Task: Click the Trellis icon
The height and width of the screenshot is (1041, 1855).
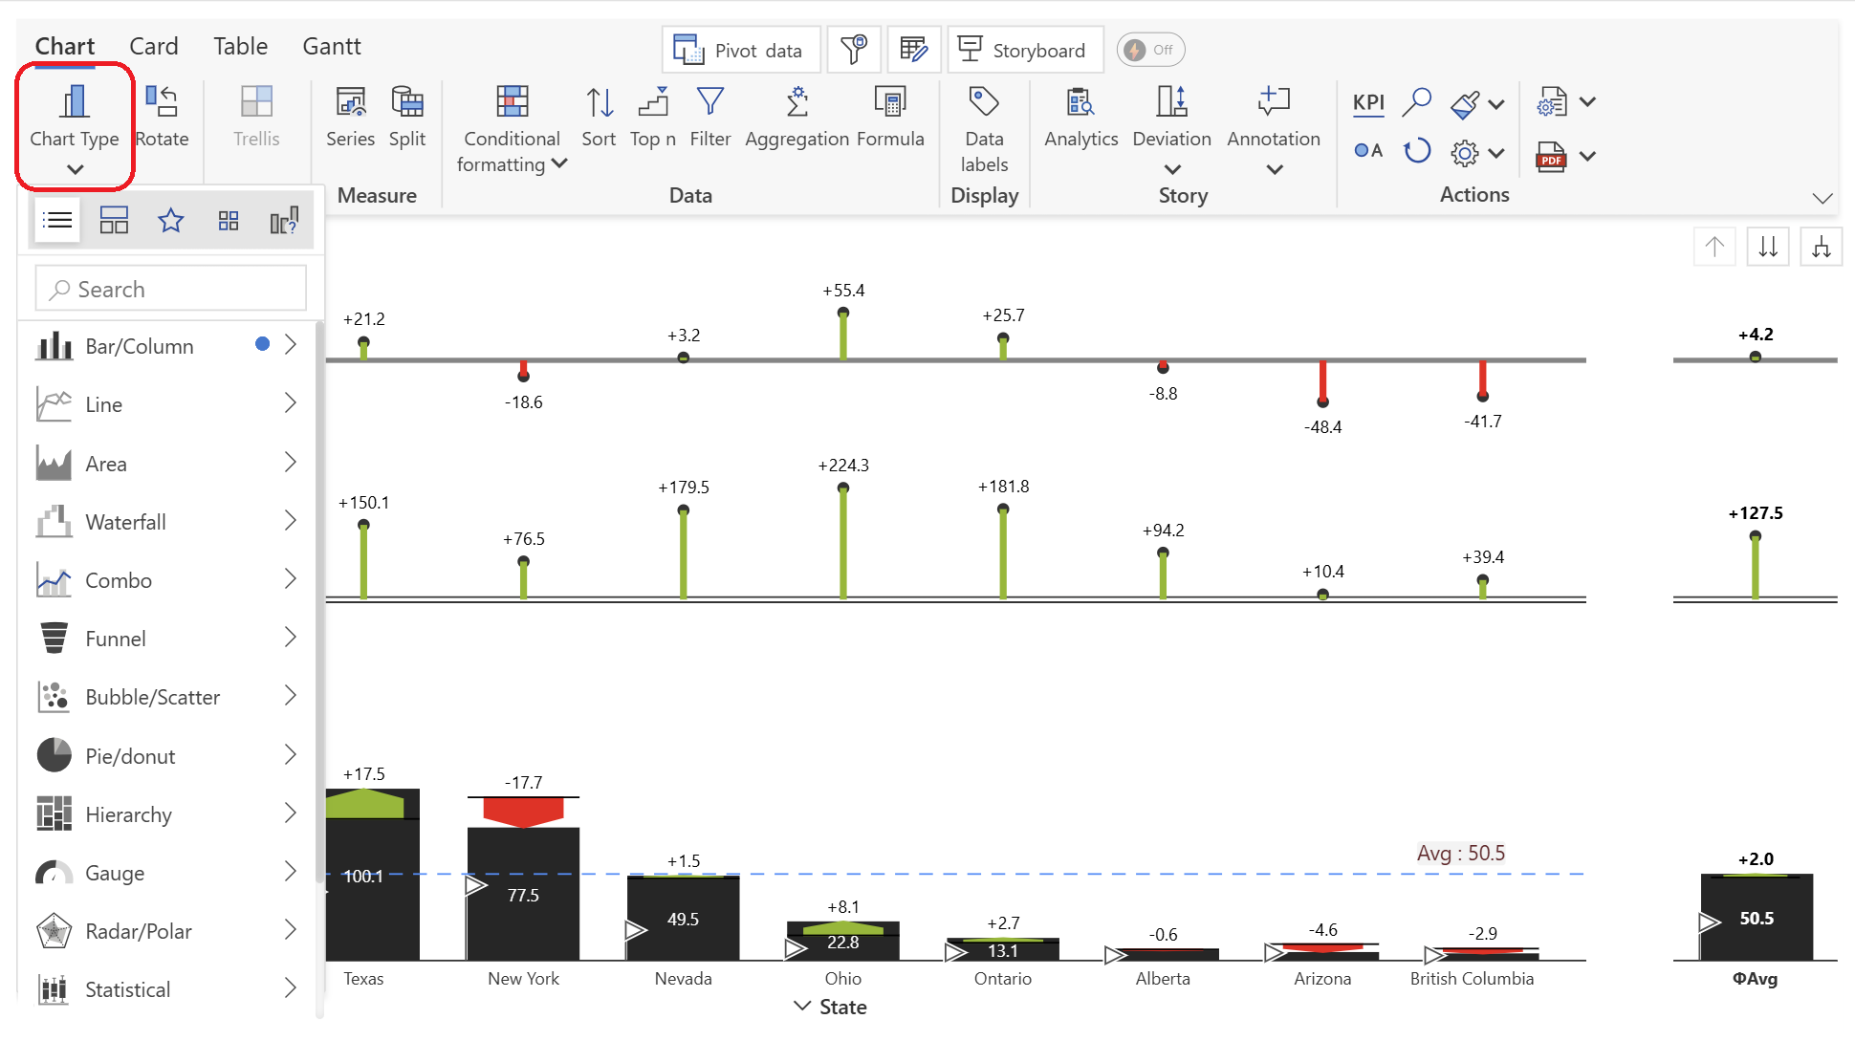Action: [x=256, y=101]
